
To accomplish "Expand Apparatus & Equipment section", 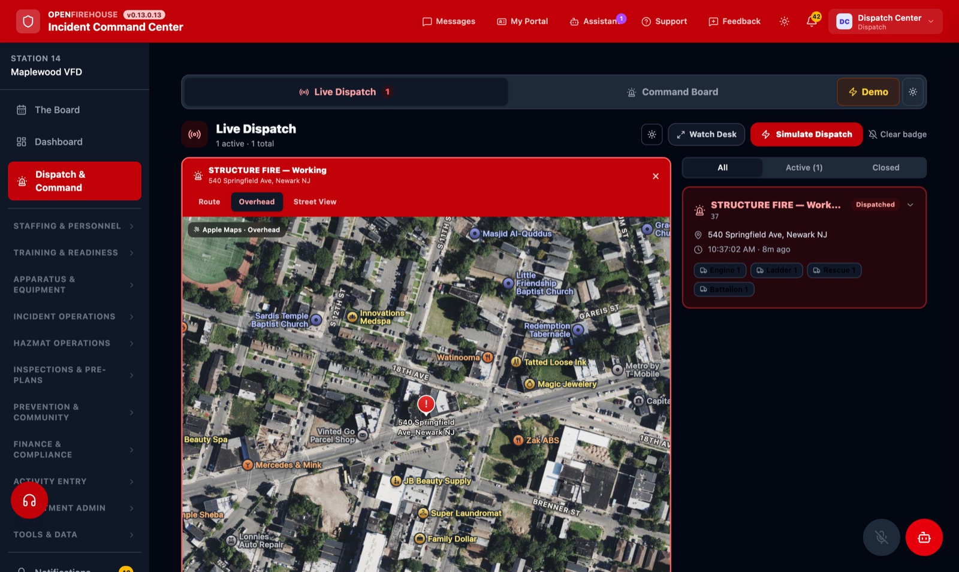I will pyautogui.click(x=74, y=285).
